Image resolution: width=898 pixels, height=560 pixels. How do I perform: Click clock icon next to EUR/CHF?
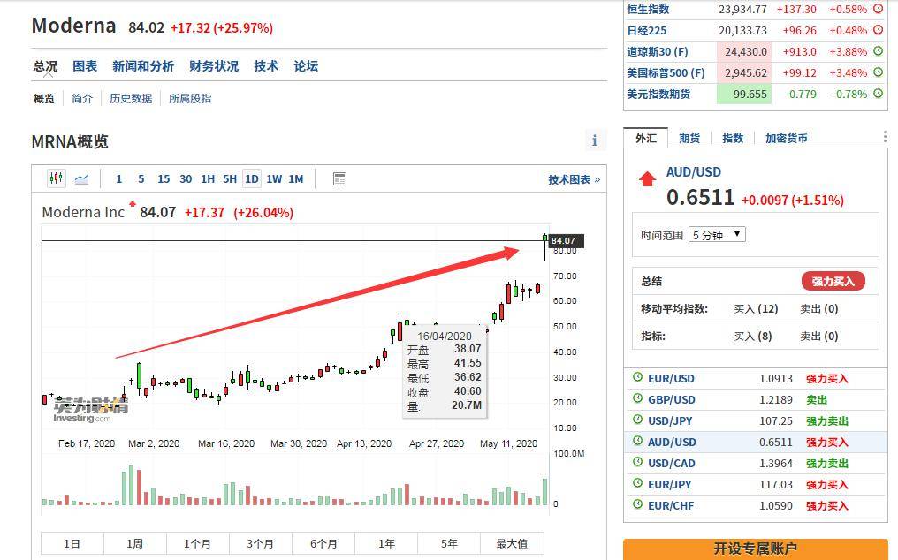click(637, 504)
